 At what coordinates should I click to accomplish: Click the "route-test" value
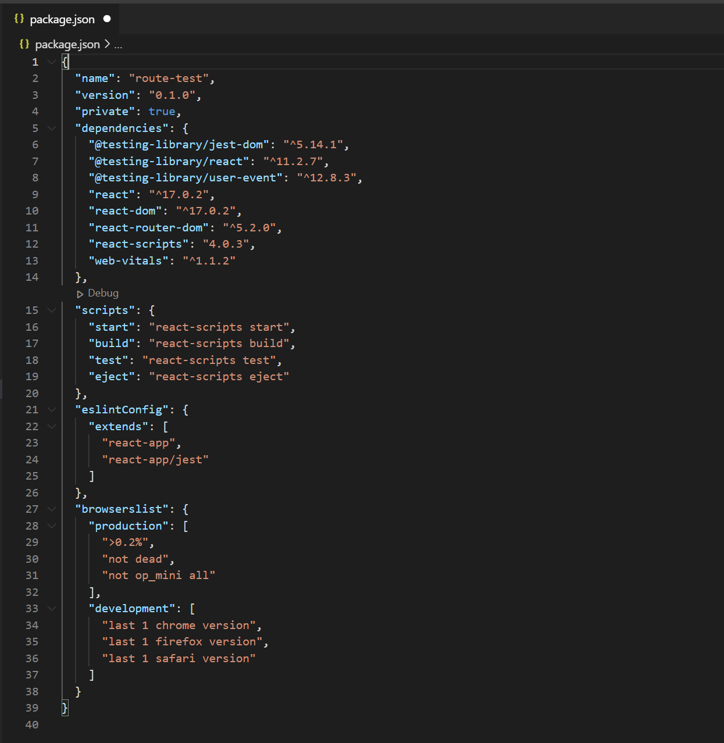(x=169, y=78)
